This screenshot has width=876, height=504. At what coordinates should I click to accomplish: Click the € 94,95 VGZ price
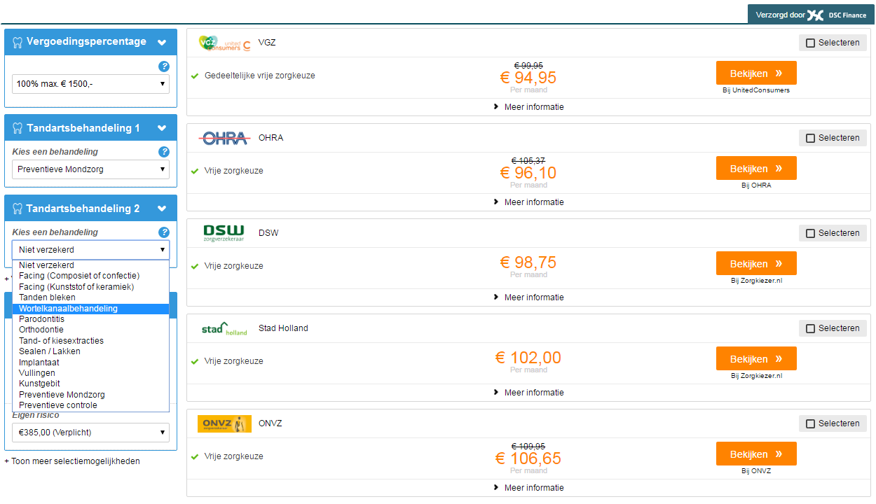(528, 78)
